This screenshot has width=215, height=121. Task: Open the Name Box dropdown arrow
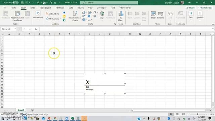[x=15, y=29]
